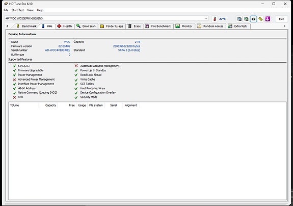Click the Exit button

point(281,19)
